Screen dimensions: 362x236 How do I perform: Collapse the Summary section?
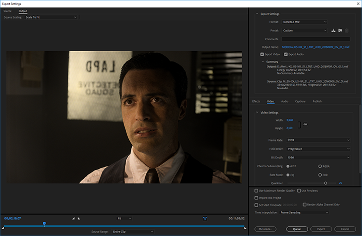pyautogui.click(x=263, y=61)
